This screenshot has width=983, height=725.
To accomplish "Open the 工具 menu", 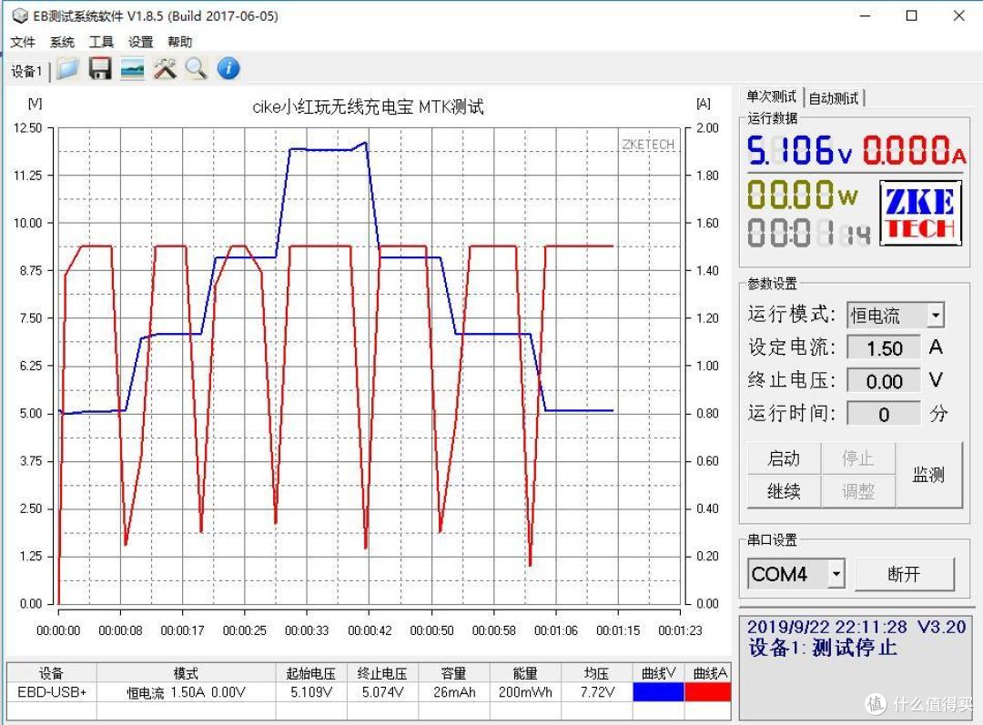I will [x=101, y=42].
